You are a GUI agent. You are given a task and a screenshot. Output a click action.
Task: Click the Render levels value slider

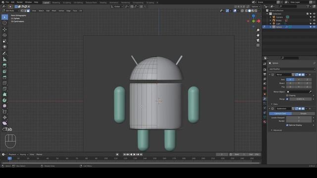(299, 121)
